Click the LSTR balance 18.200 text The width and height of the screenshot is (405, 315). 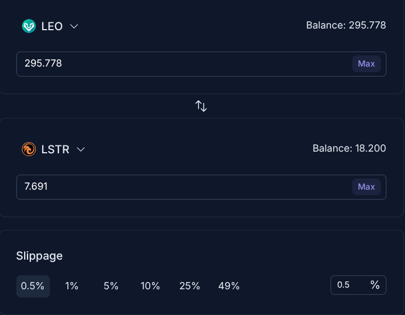coord(349,148)
